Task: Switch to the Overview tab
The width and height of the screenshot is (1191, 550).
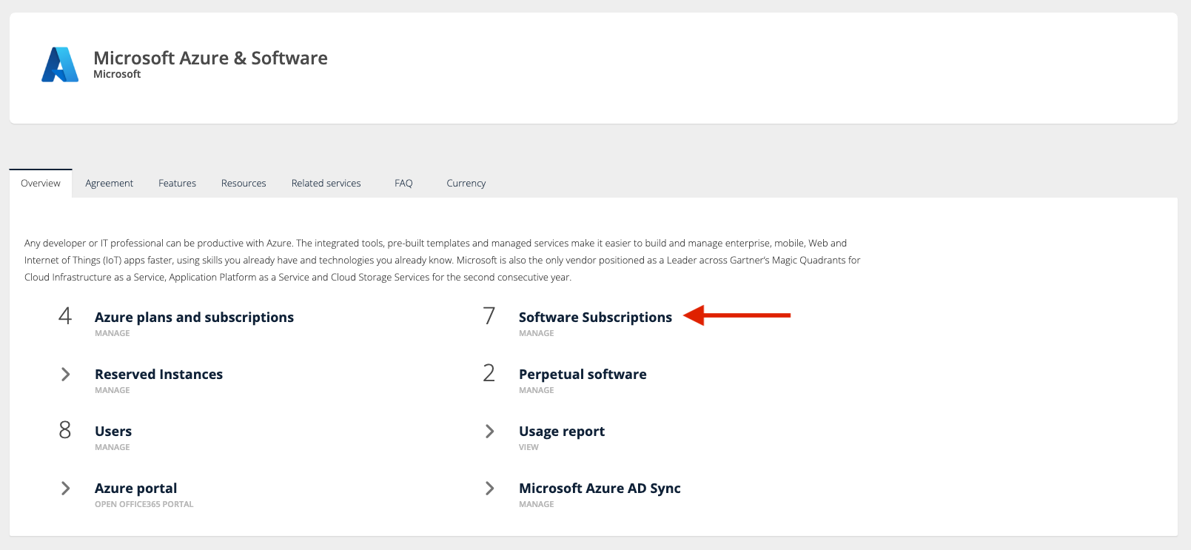Action: [41, 184]
